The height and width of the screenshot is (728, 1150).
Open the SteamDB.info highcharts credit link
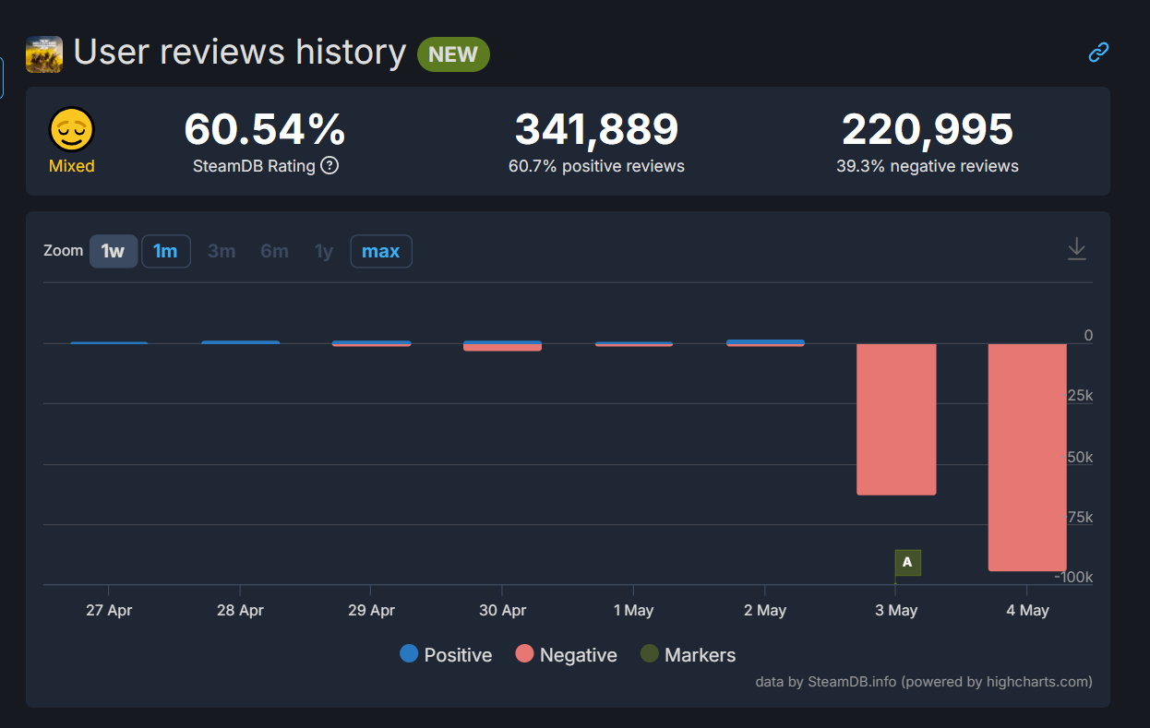point(923,682)
